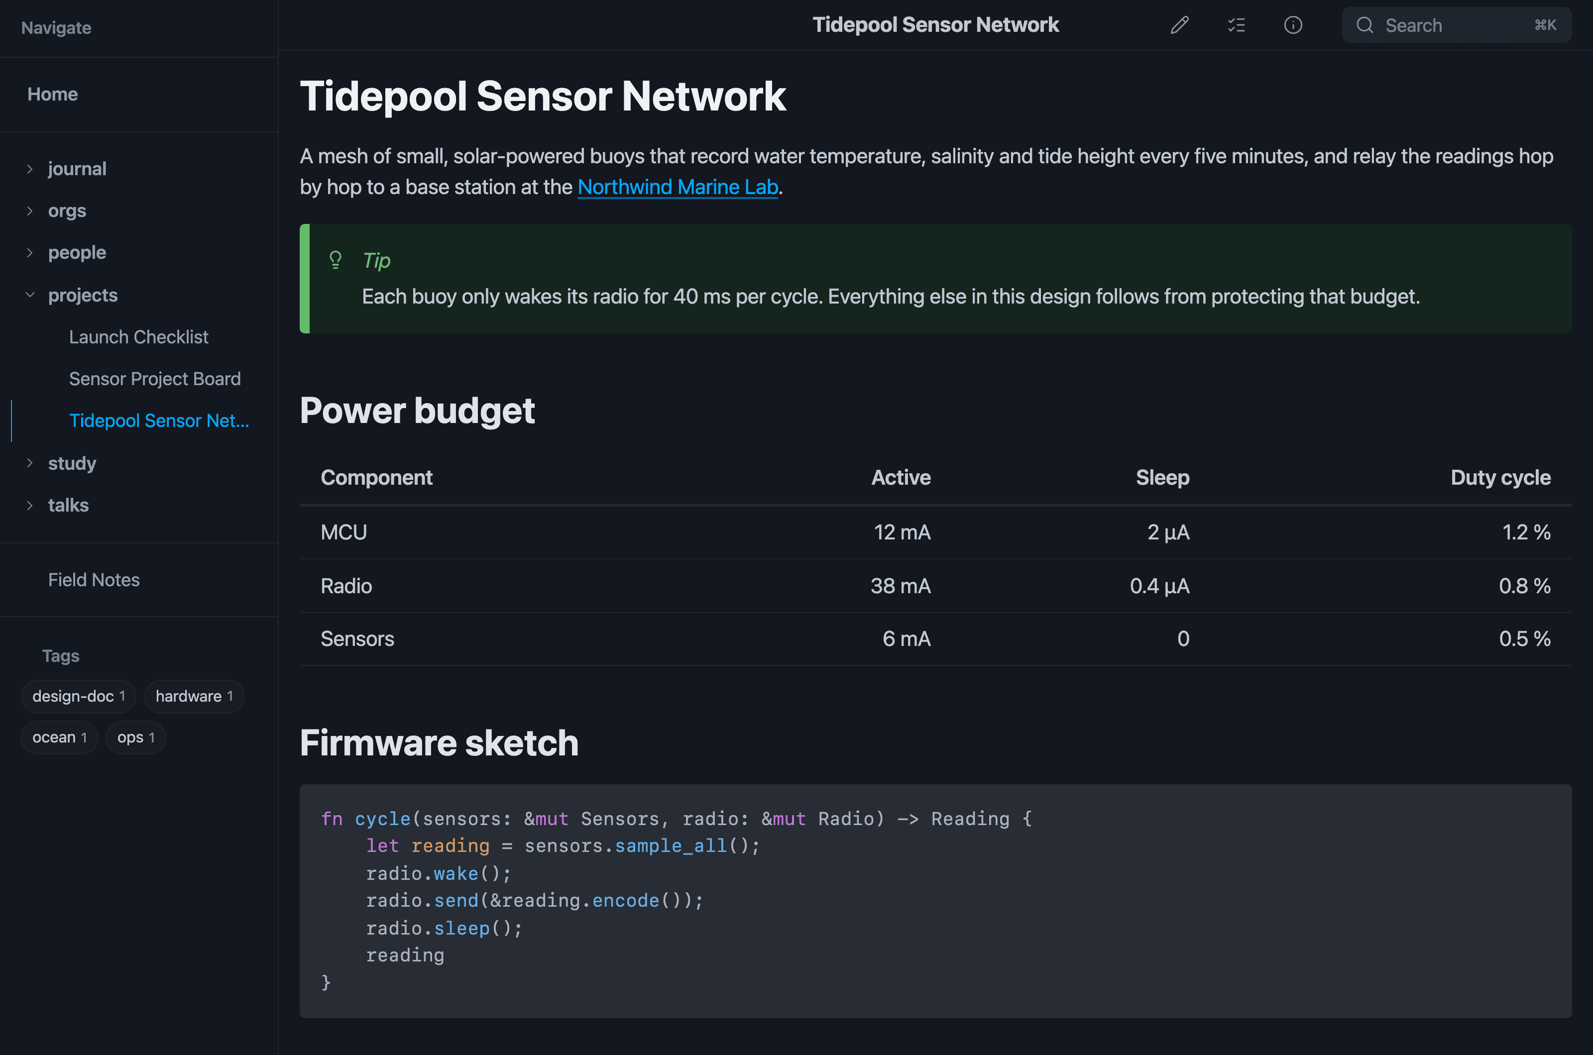
Task: Click the Tags section heading
Action: (61, 656)
